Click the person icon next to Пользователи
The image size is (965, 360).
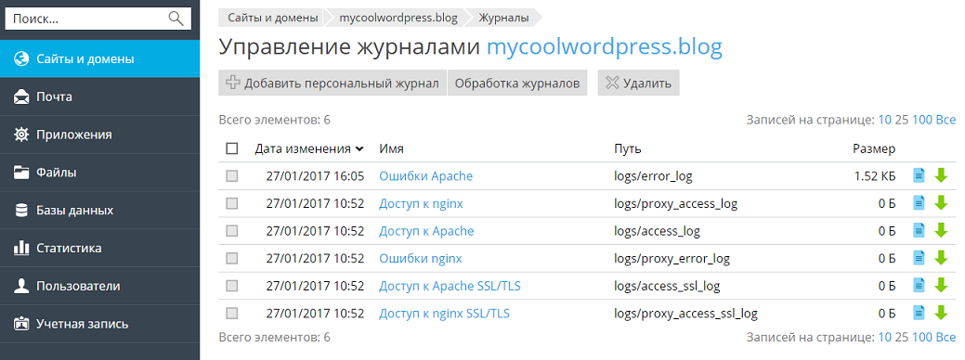pyautogui.click(x=21, y=287)
